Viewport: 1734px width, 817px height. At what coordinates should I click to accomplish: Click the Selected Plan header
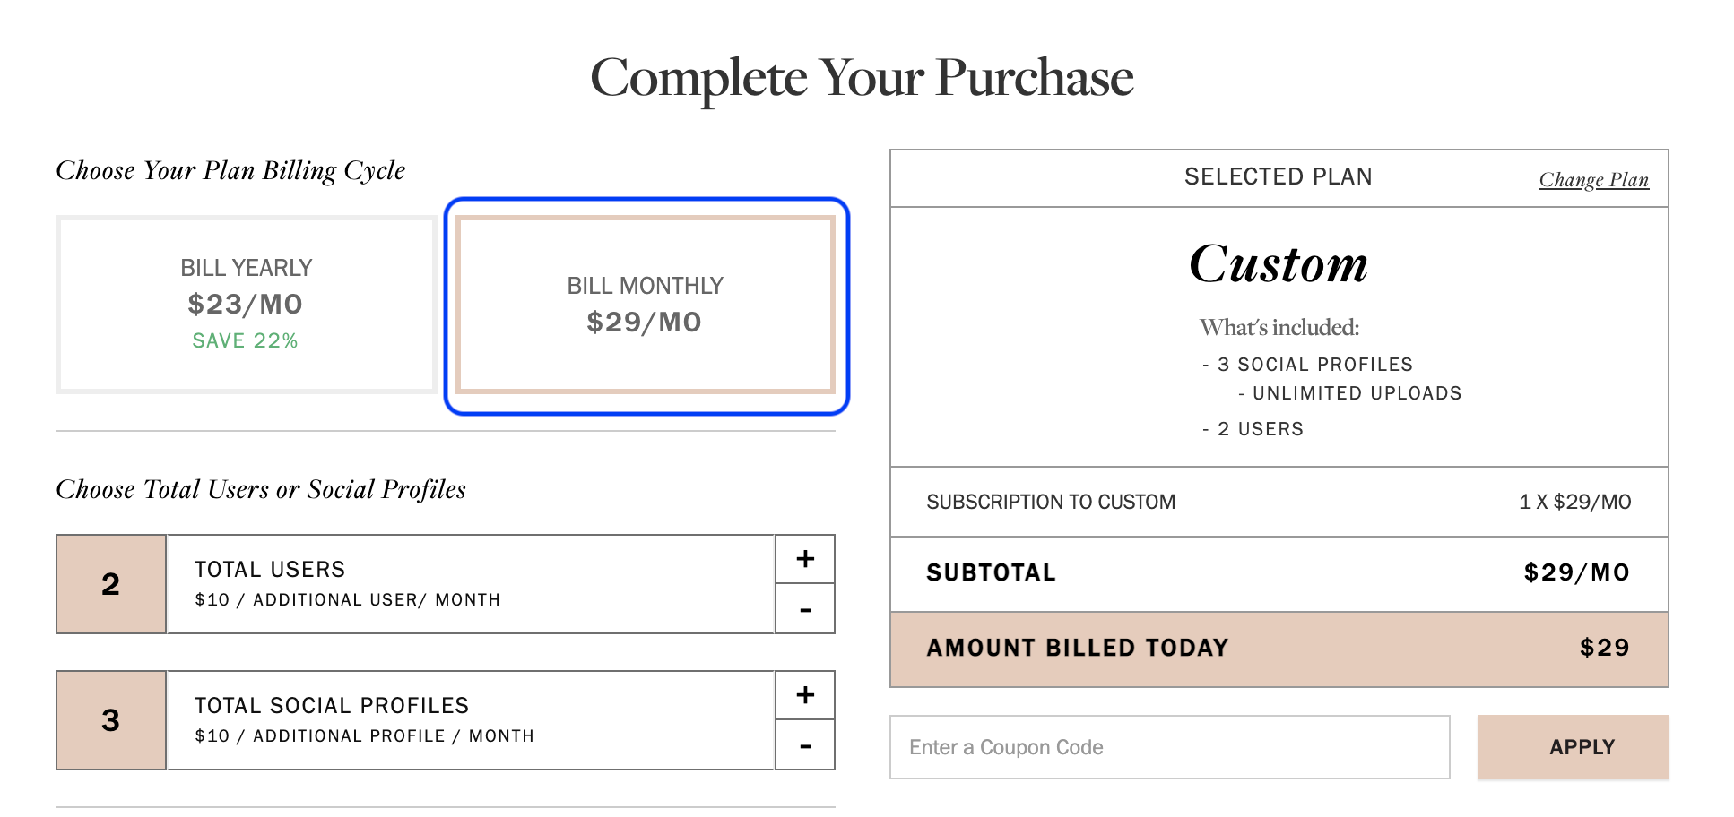(1278, 177)
